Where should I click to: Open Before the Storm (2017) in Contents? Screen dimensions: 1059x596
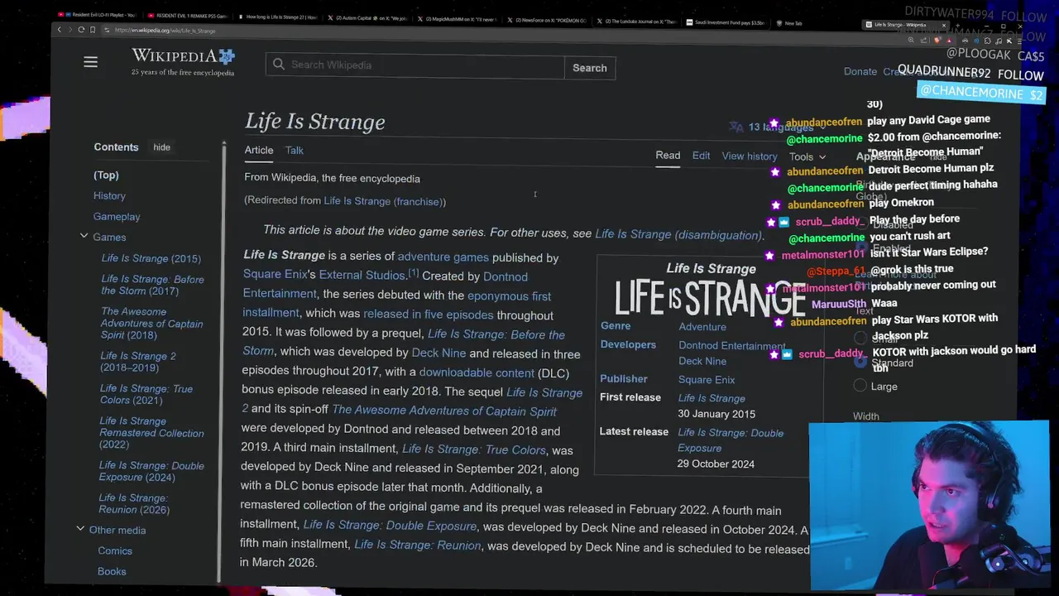[x=152, y=285]
